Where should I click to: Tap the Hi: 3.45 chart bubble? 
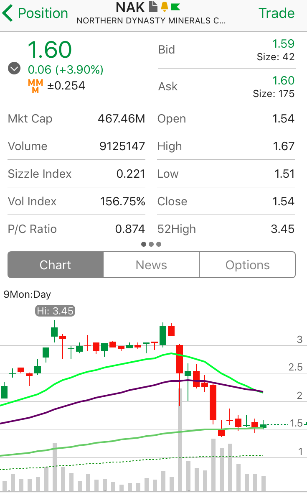56,311
